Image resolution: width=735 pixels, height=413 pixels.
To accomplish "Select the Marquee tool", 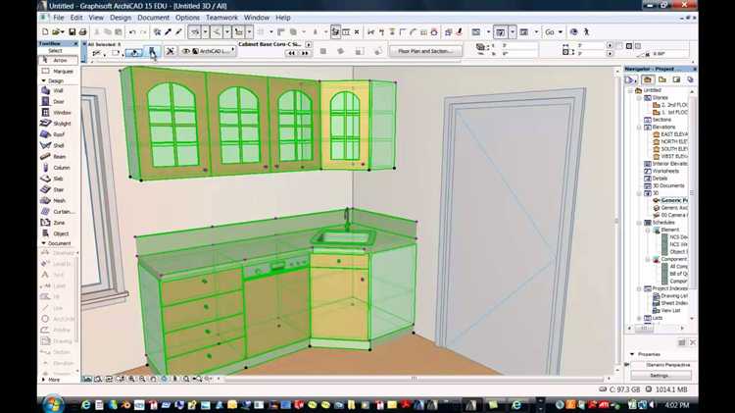I will [57, 72].
